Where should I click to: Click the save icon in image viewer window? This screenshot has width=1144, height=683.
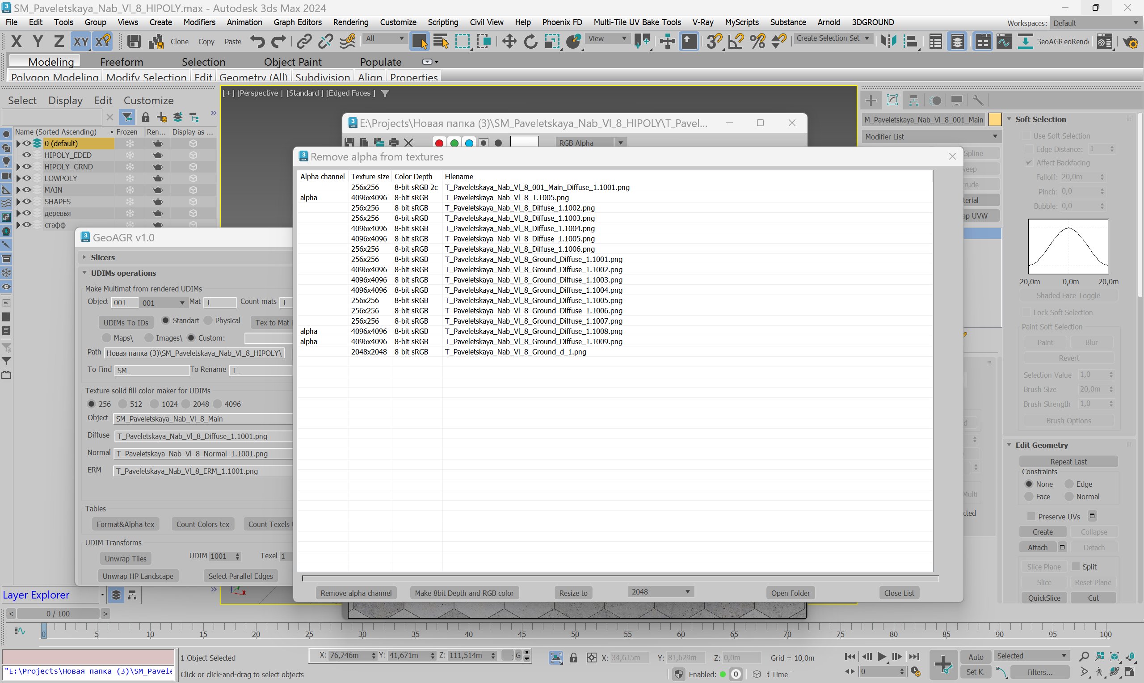coord(349,143)
